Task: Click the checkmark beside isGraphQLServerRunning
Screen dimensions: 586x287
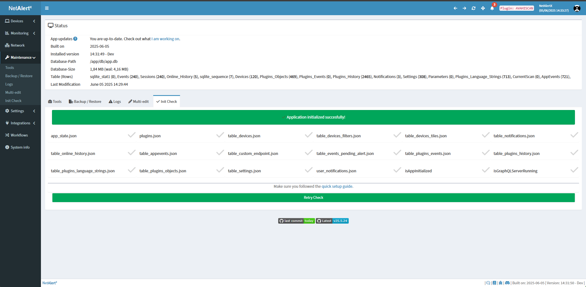Action: (x=574, y=170)
